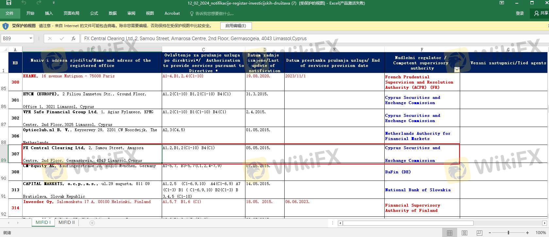
Task: Select row header 91
Action: pyautogui.click(x=4, y=190)
